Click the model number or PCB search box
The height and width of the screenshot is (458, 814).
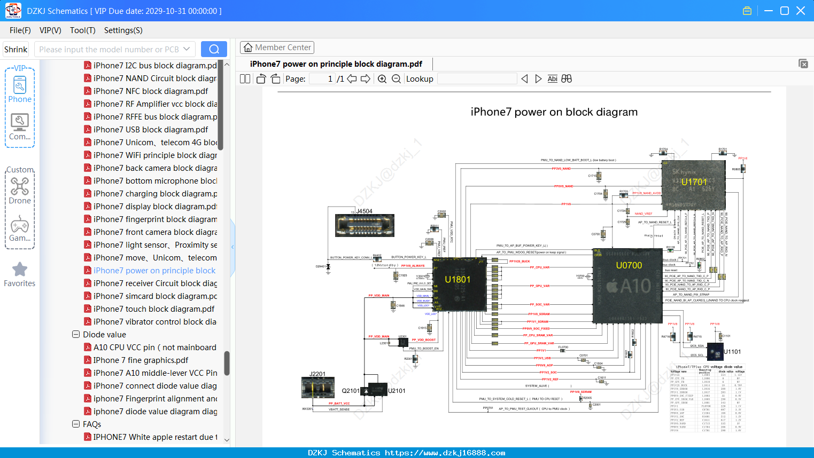115,49
